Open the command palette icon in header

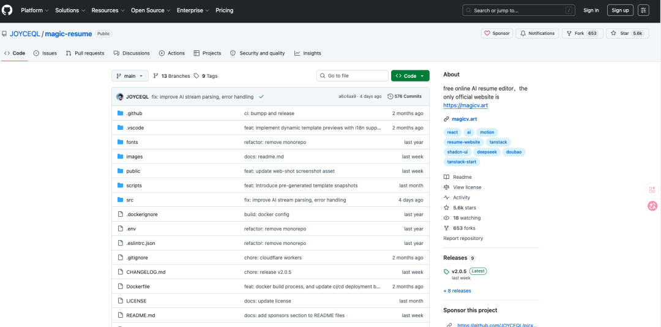643,10
